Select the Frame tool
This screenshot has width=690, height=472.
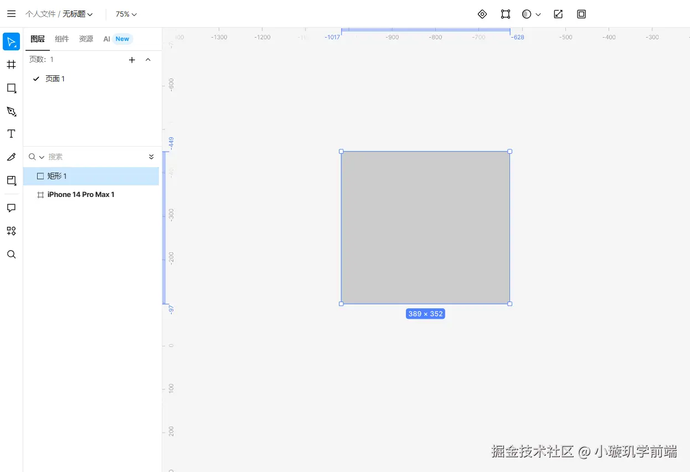(12, 64)
